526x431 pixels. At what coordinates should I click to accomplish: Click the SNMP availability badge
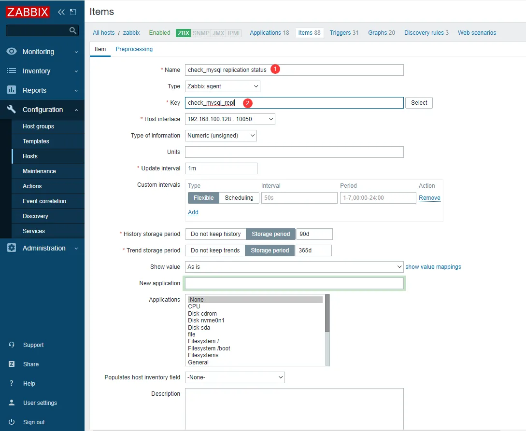[201, 33]
